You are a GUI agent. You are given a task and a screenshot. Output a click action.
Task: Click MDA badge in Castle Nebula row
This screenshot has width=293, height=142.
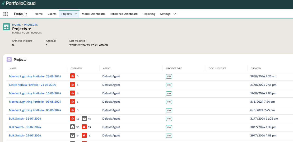(169, 85)
